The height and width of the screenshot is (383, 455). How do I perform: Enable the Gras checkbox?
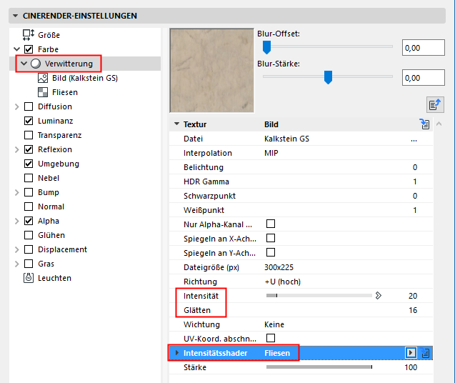(x=29, y=264)
